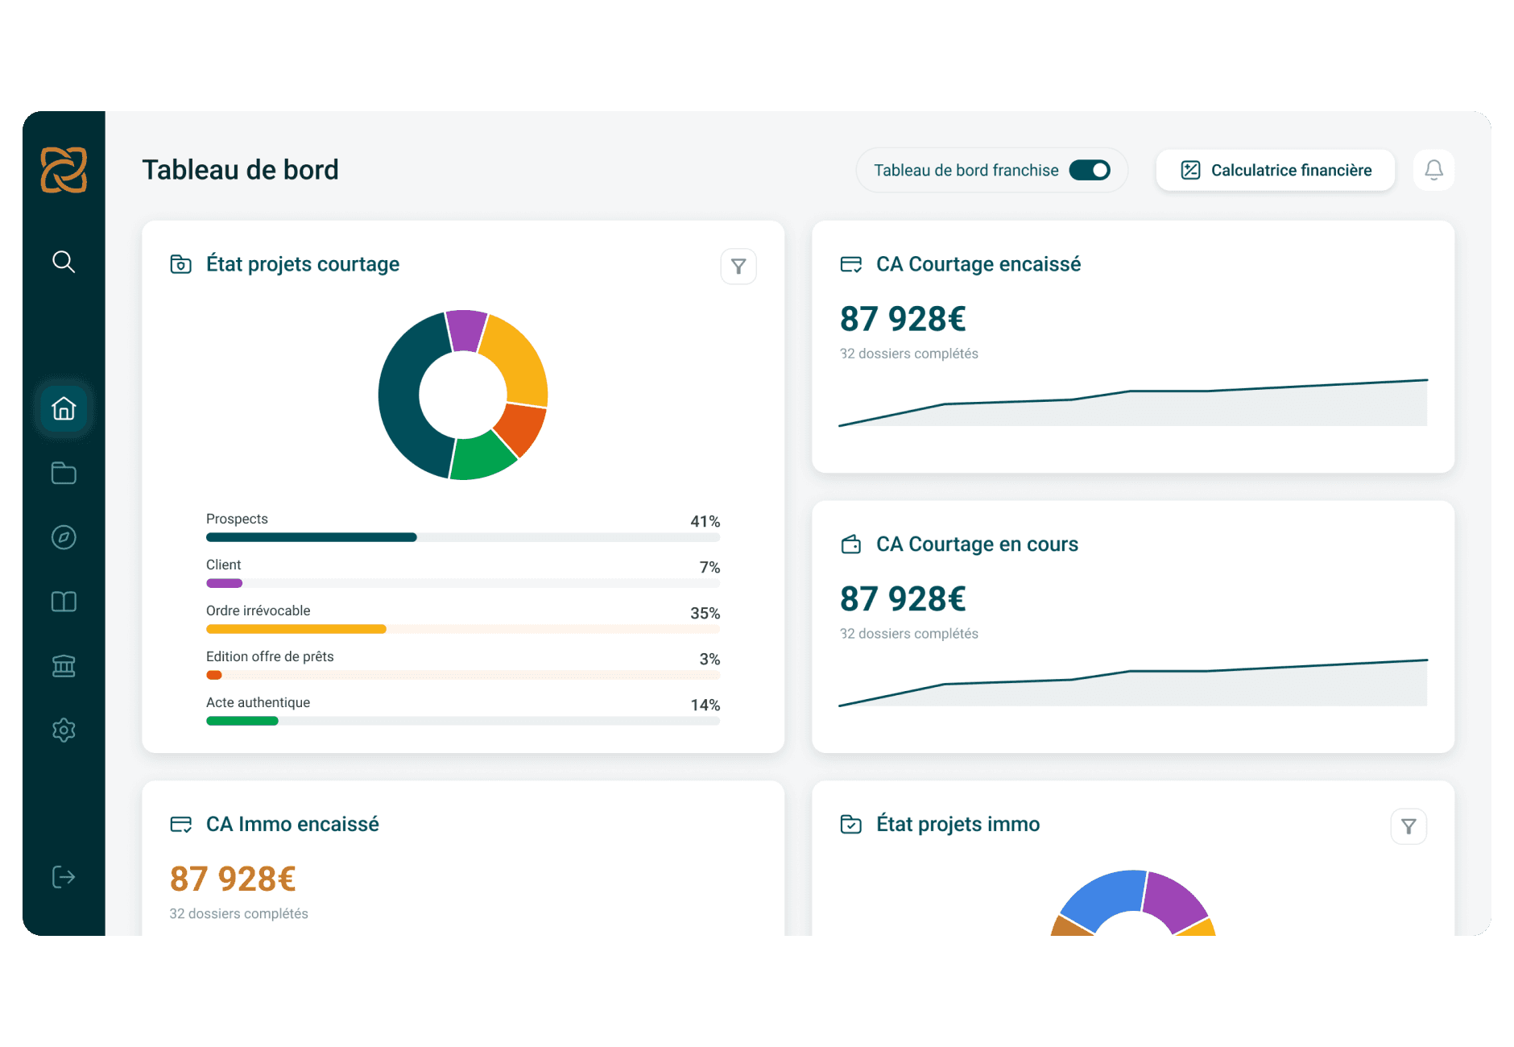Click the CA Courtage encaissé card icon
The width and height of the screenshot is (1514, 1047).
coord(851,264)
